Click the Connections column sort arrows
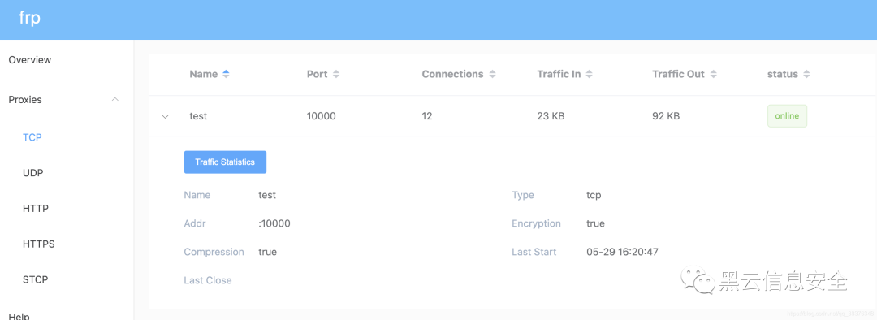 (x=492, y=74)
